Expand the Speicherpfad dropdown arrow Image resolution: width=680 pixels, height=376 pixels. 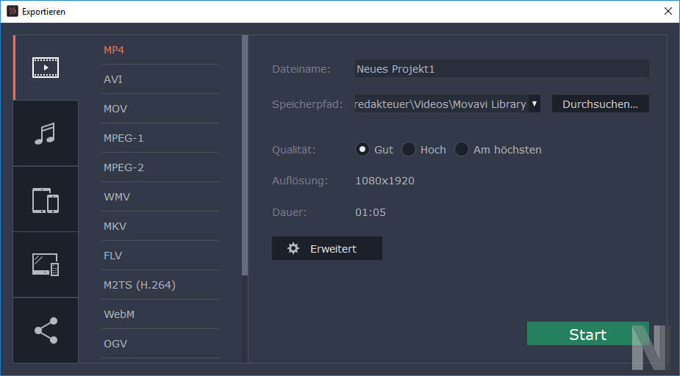click(534, 104)
